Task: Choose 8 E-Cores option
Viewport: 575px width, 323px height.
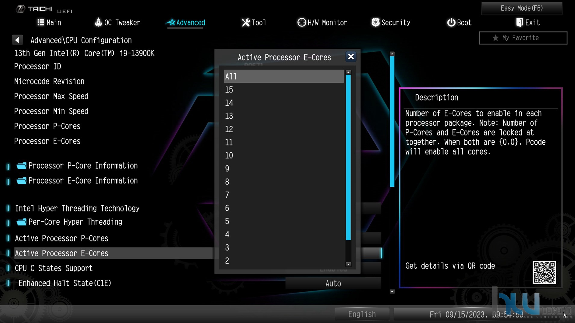Action: pyautogui.click(x=284, y=182)
